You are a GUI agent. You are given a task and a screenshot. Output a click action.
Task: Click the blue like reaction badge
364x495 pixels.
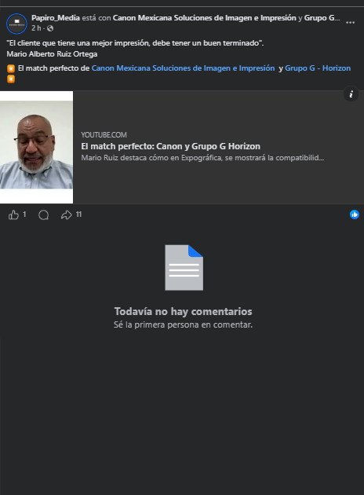pyautogui.click(x=355, y=214)
